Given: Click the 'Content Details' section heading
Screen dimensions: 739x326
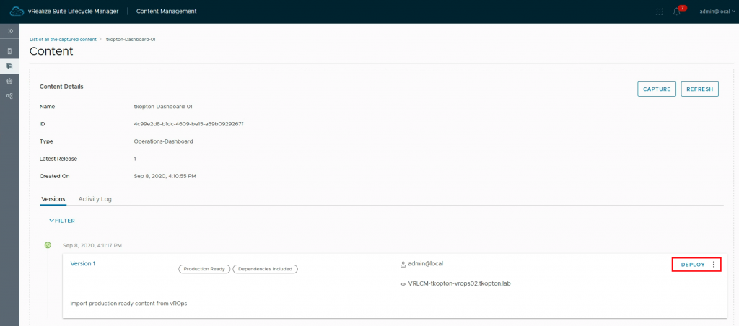Looking at the screenshot, I should (61, 87).
